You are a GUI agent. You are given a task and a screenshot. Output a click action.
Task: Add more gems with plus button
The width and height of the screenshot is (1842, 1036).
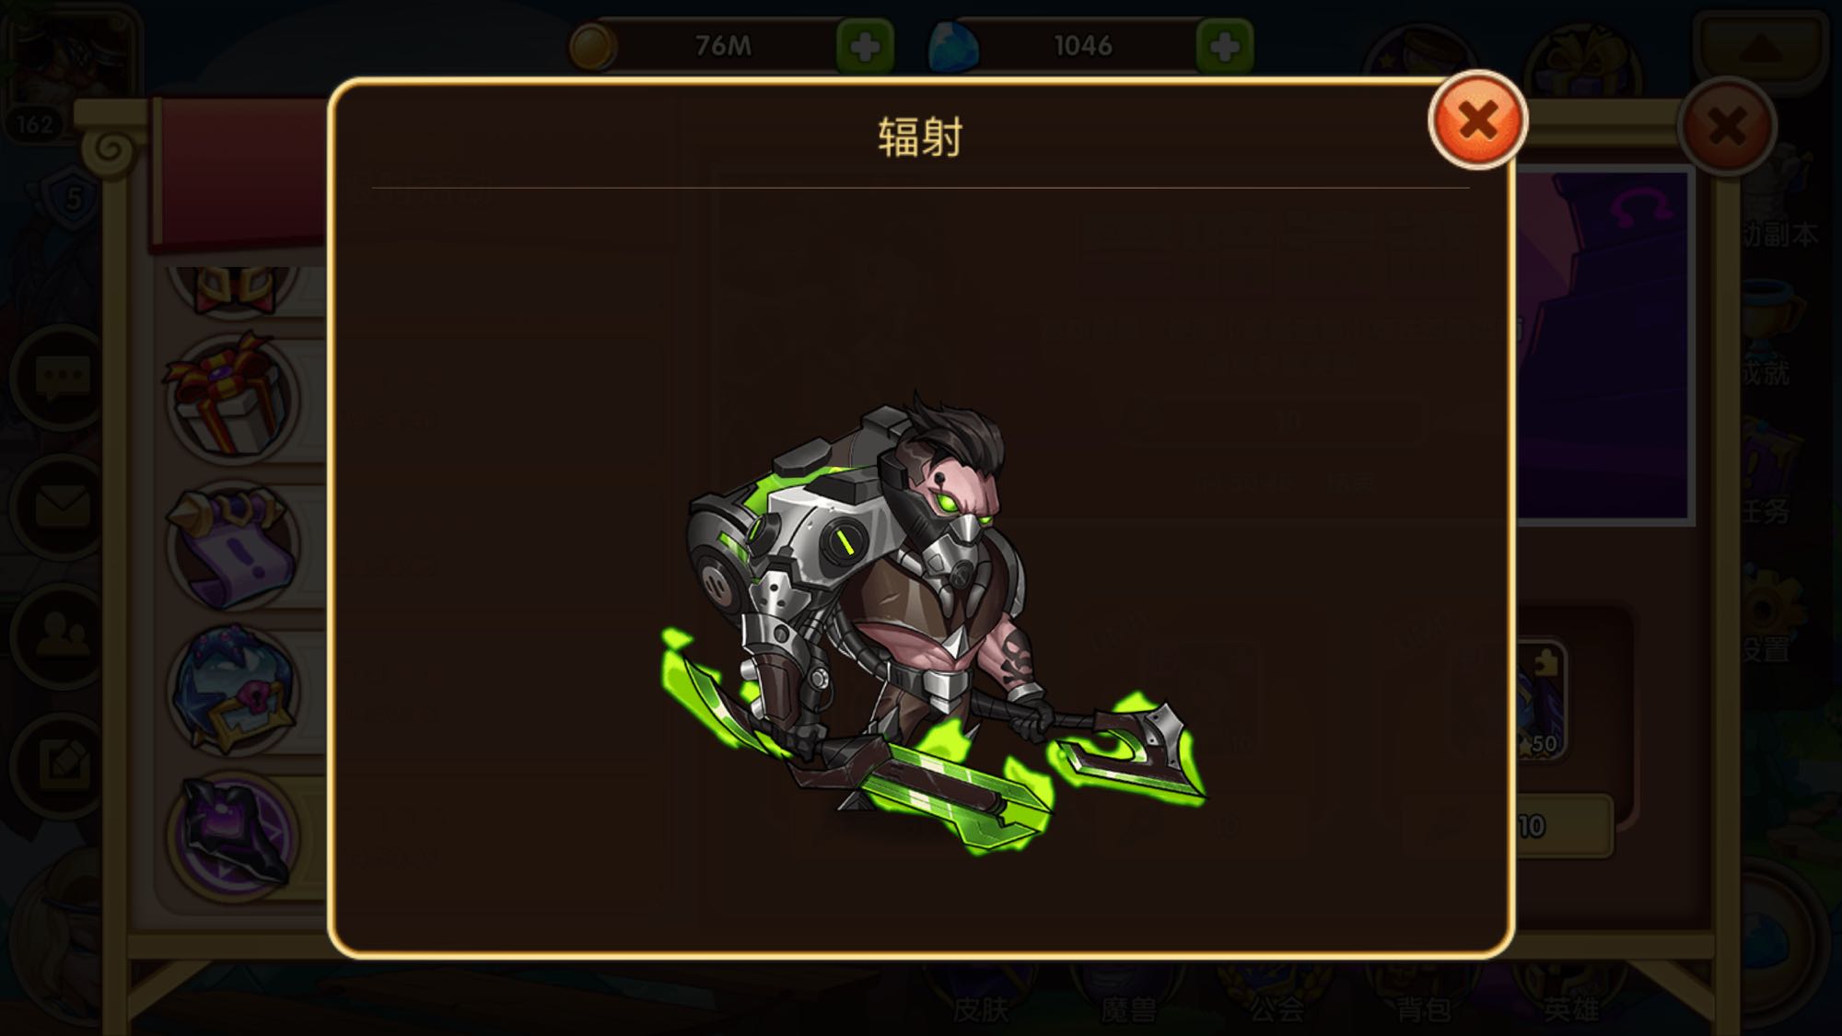point(1224,46)
